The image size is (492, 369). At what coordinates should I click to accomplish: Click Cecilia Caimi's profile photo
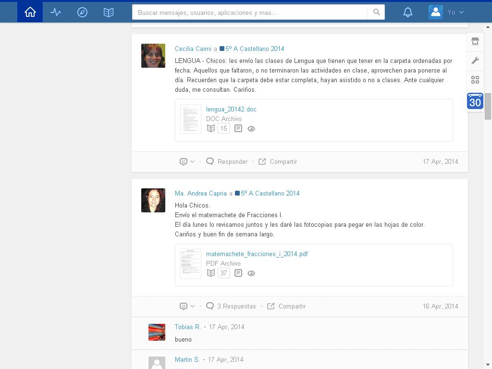(153, 56)
